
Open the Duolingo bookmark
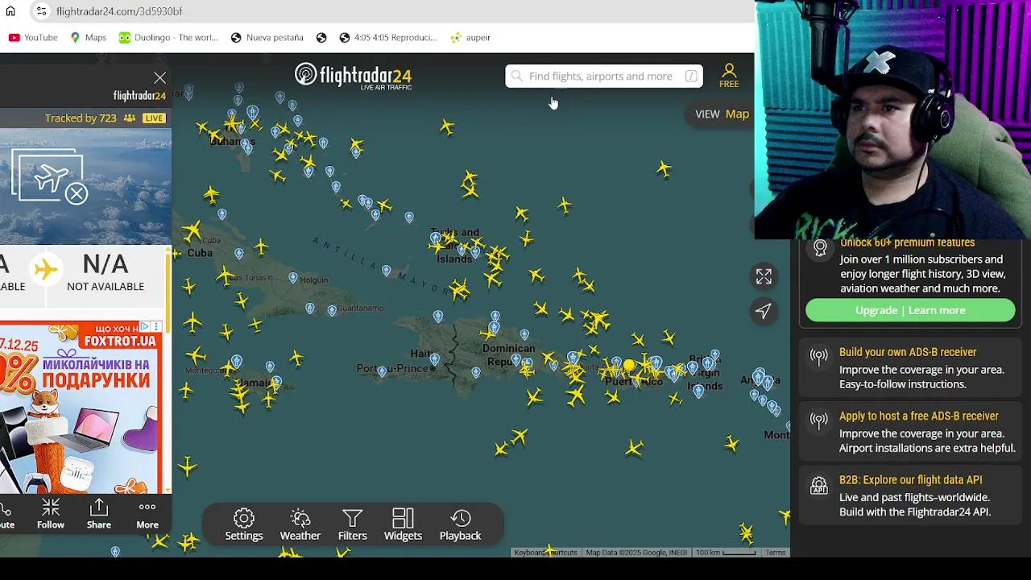(x=168, y=38)
